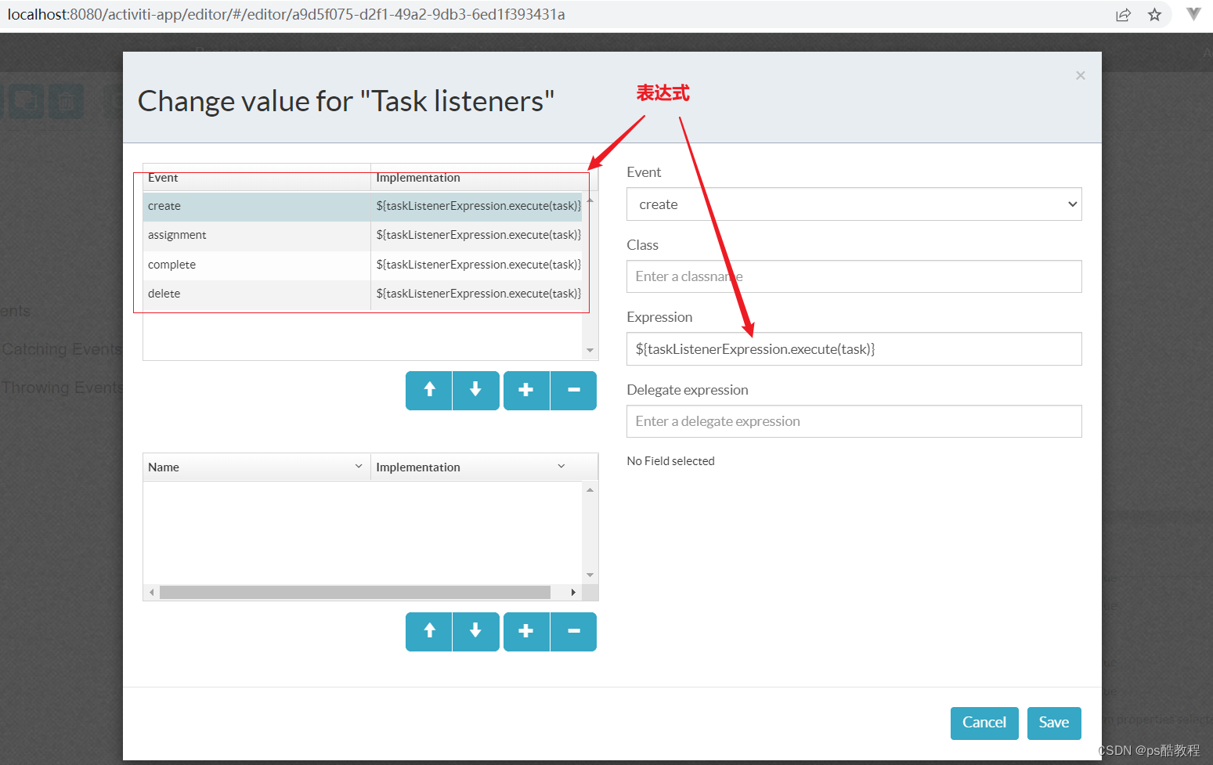Click scroll-left arrow of fields table
1213x765 pixels.
coord(152,593)
